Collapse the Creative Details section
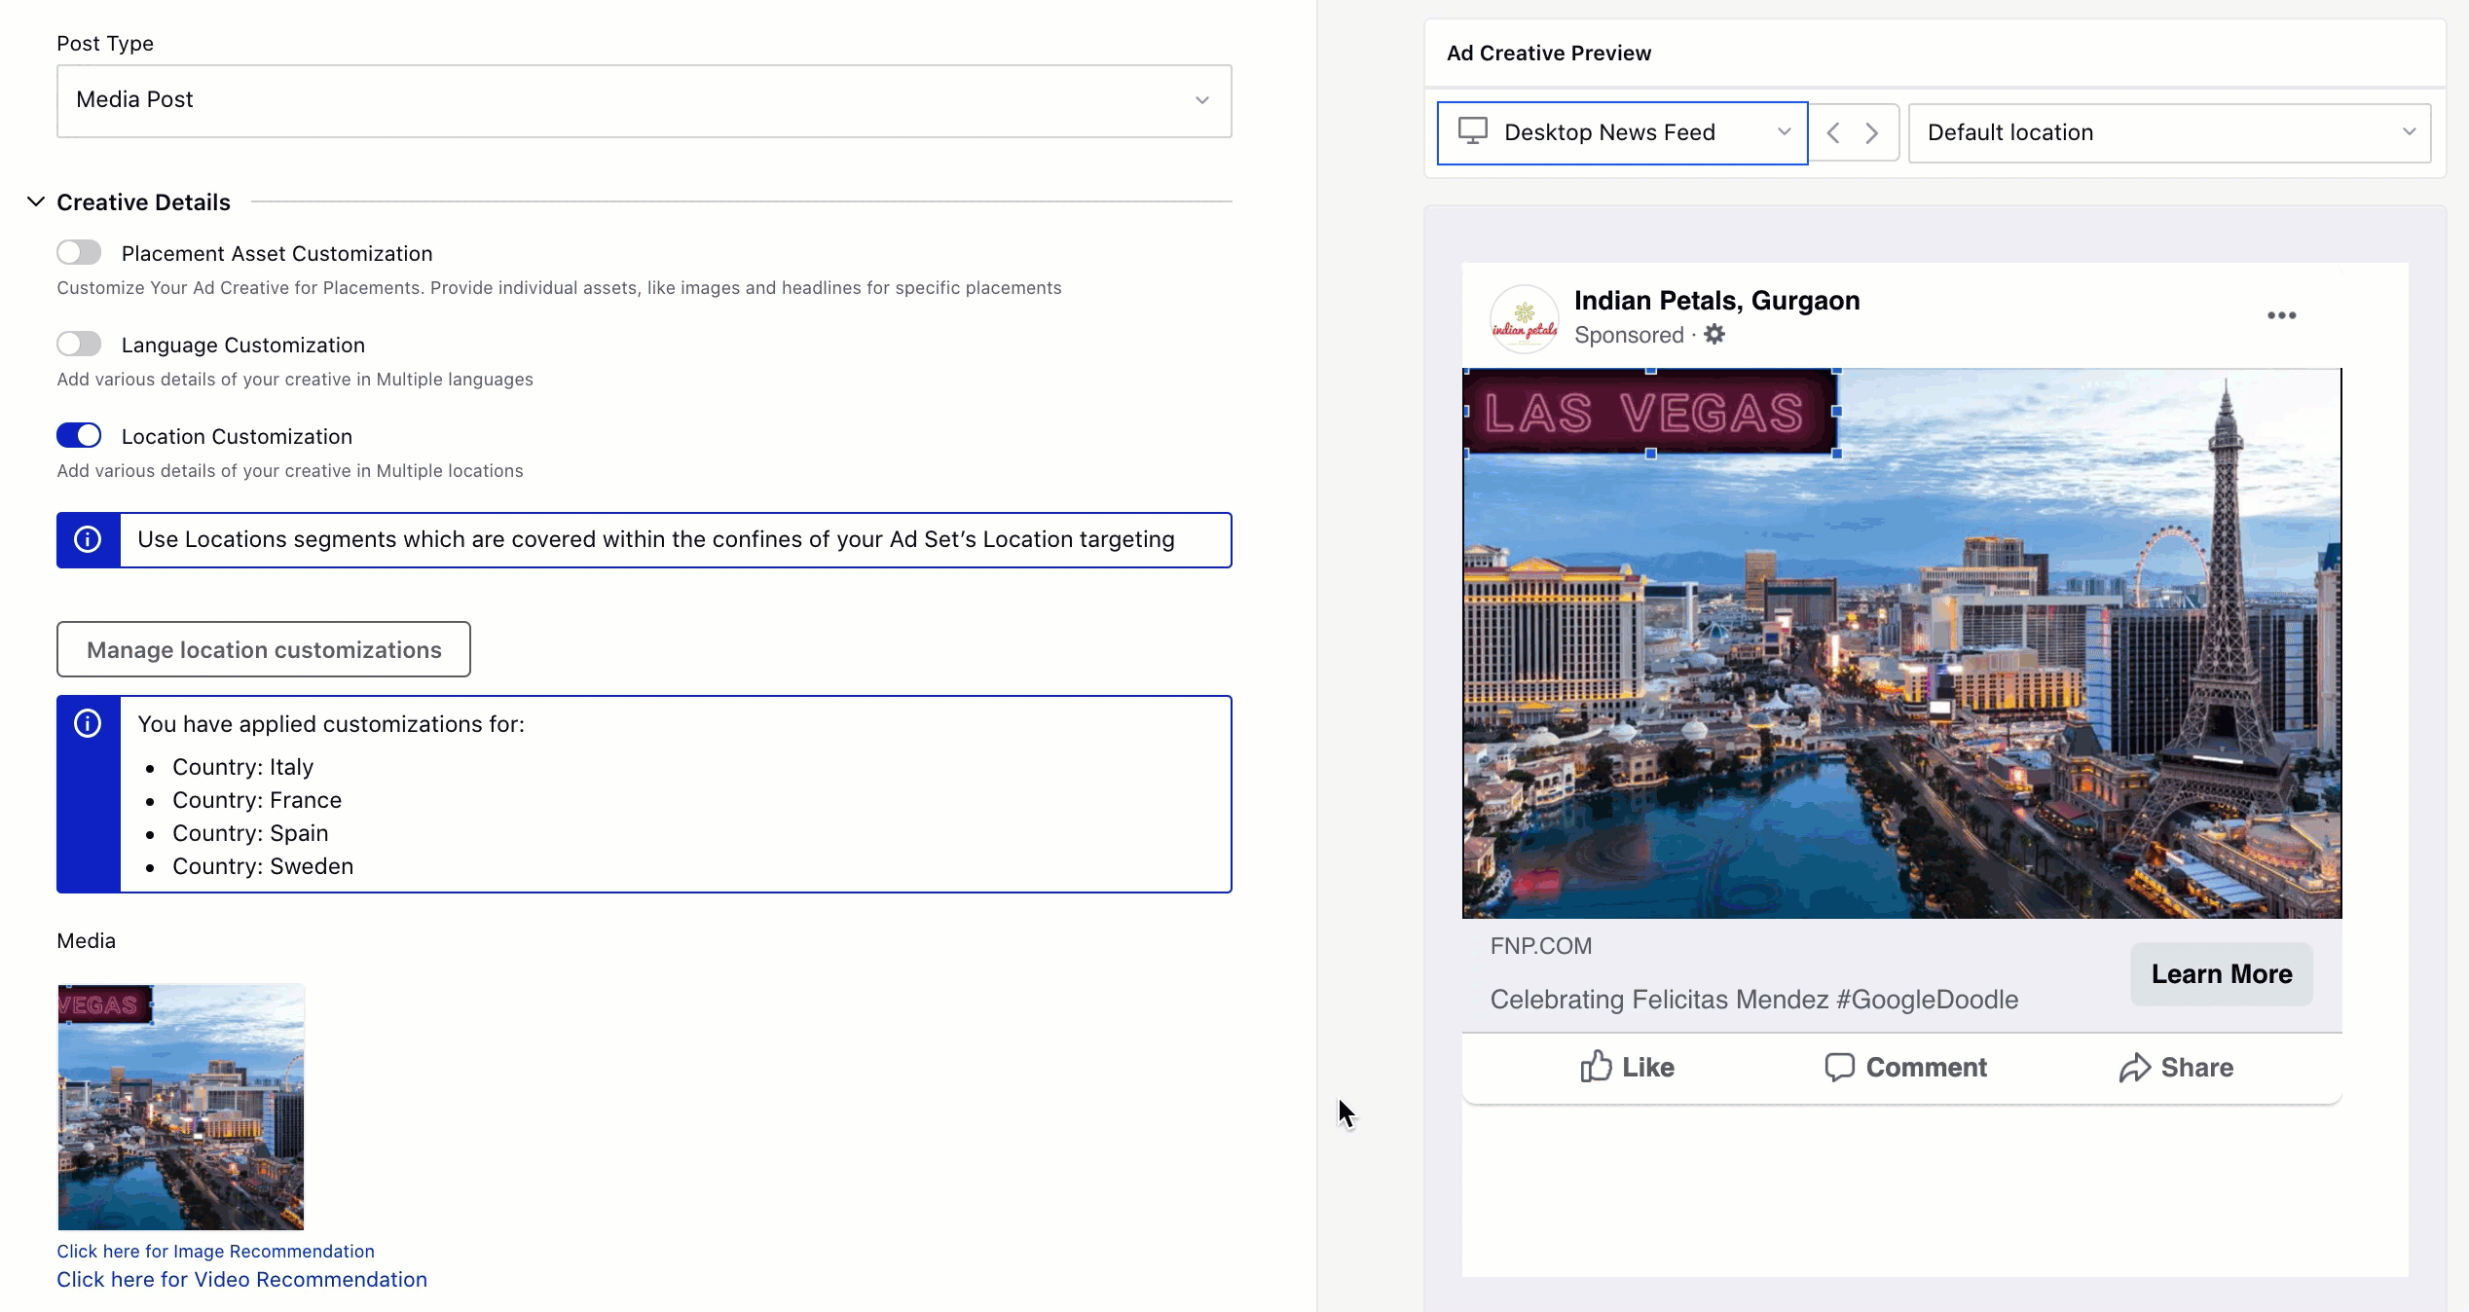The width and height of the screenshot is (2469, 1312). coord(36,200)
